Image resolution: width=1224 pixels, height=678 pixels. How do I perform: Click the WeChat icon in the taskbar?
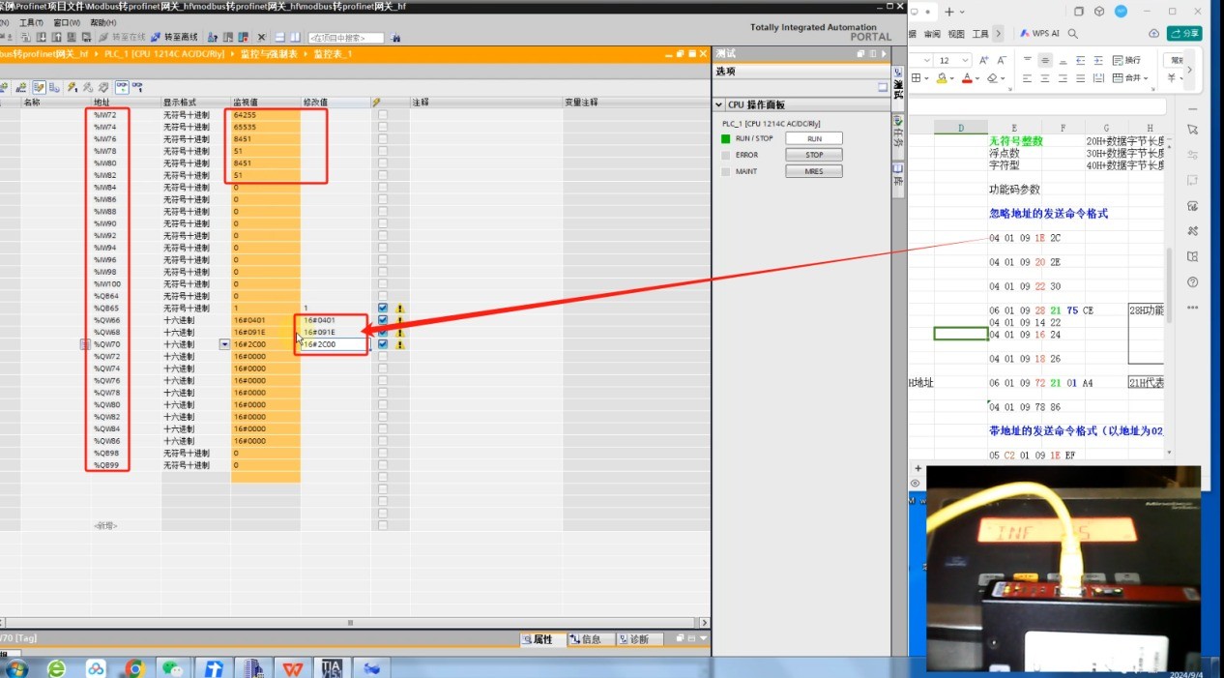pyautogui.click(x=172, y=667)
